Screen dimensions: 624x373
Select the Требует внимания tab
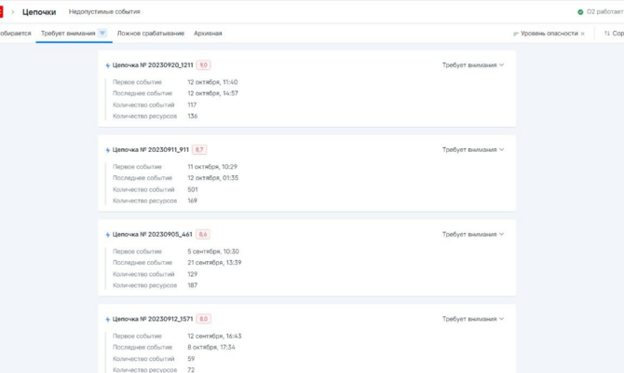pos(67,34)
